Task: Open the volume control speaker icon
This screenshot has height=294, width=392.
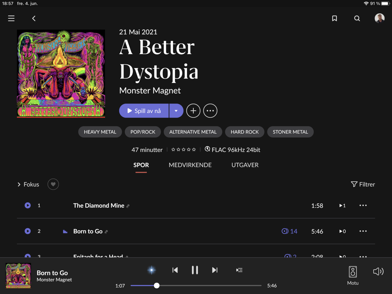Action: [378, 271]
